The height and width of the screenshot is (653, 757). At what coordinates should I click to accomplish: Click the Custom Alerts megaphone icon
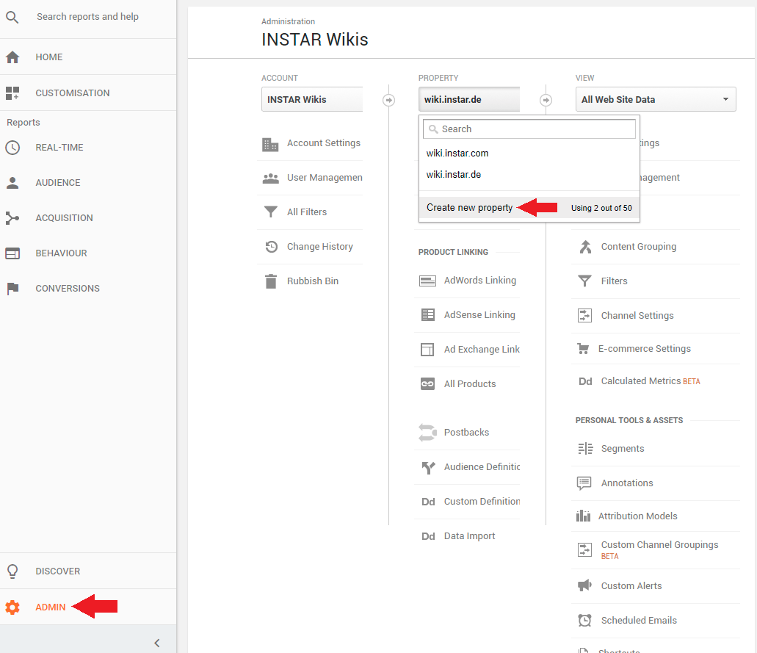584,585
